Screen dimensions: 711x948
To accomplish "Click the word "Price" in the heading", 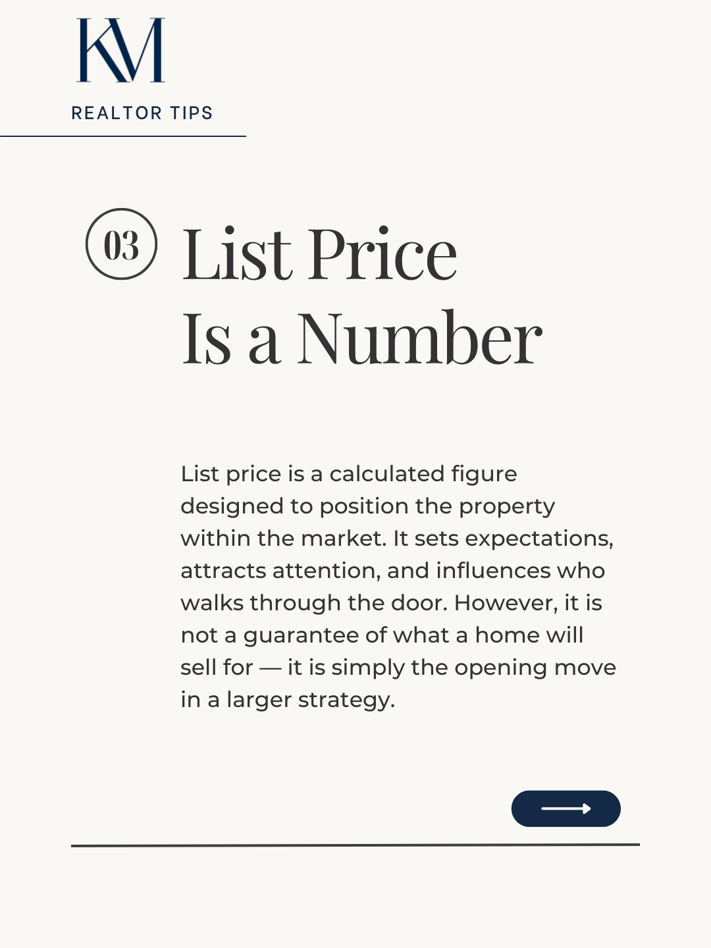I will click(x=382, y=254).
